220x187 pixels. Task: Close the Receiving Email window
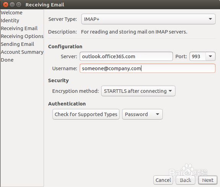(x=6, y=5)
